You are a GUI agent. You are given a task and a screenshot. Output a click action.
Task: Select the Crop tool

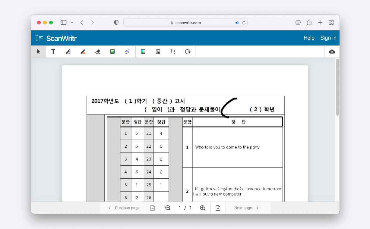(173, 52)
